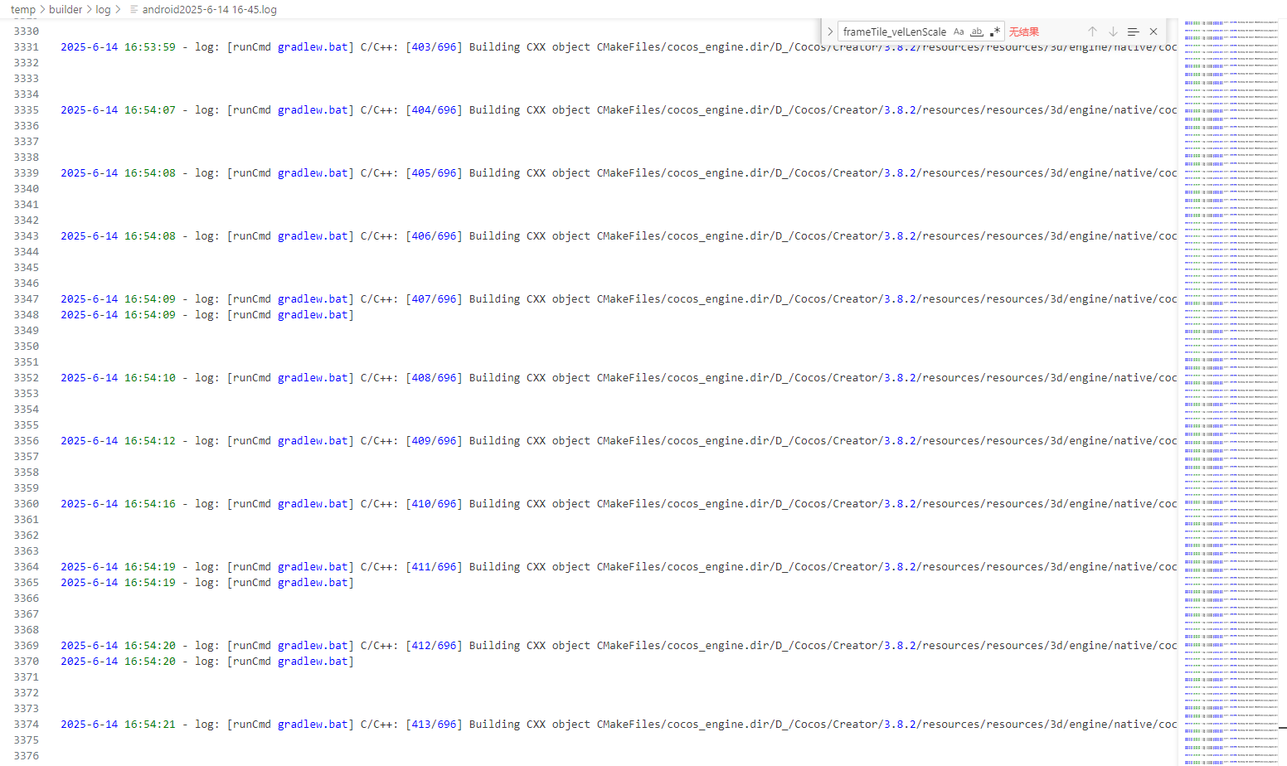Click line number 3356 in gutter
This screenshot has width=1287, height=766.
27,441
